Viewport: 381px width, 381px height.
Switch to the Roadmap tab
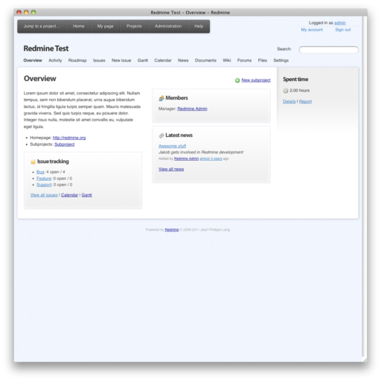point(77,60)
